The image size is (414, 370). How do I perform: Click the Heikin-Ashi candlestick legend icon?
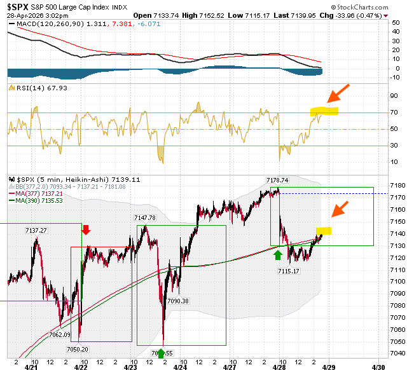click(x=12, y=179)
